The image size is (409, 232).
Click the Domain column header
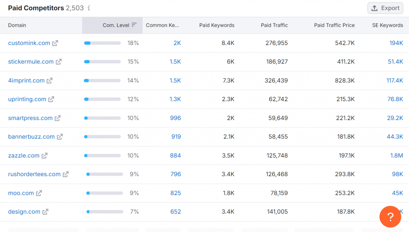pos(17,25)
